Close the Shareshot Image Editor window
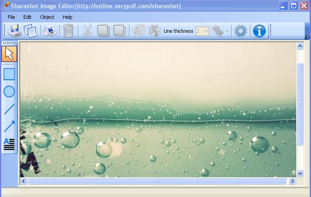This screenshot has height=197, width=311. click(304, 6)
